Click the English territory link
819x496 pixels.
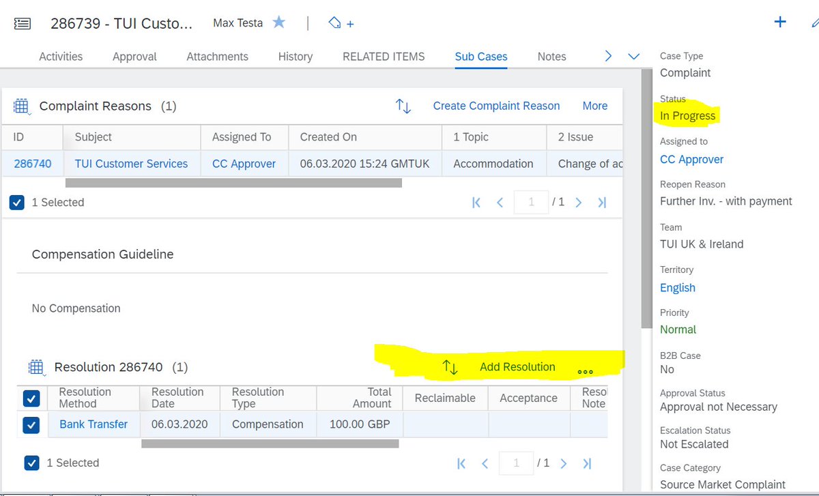pyautogui.click(x=678, y=287)
